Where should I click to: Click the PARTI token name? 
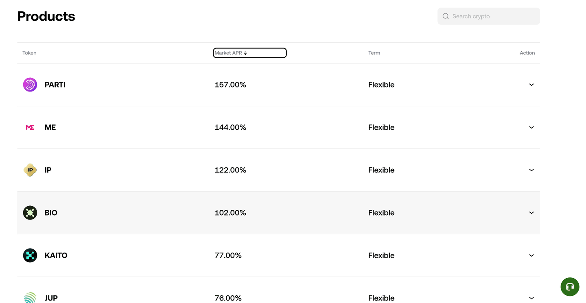tap(55, 85)
